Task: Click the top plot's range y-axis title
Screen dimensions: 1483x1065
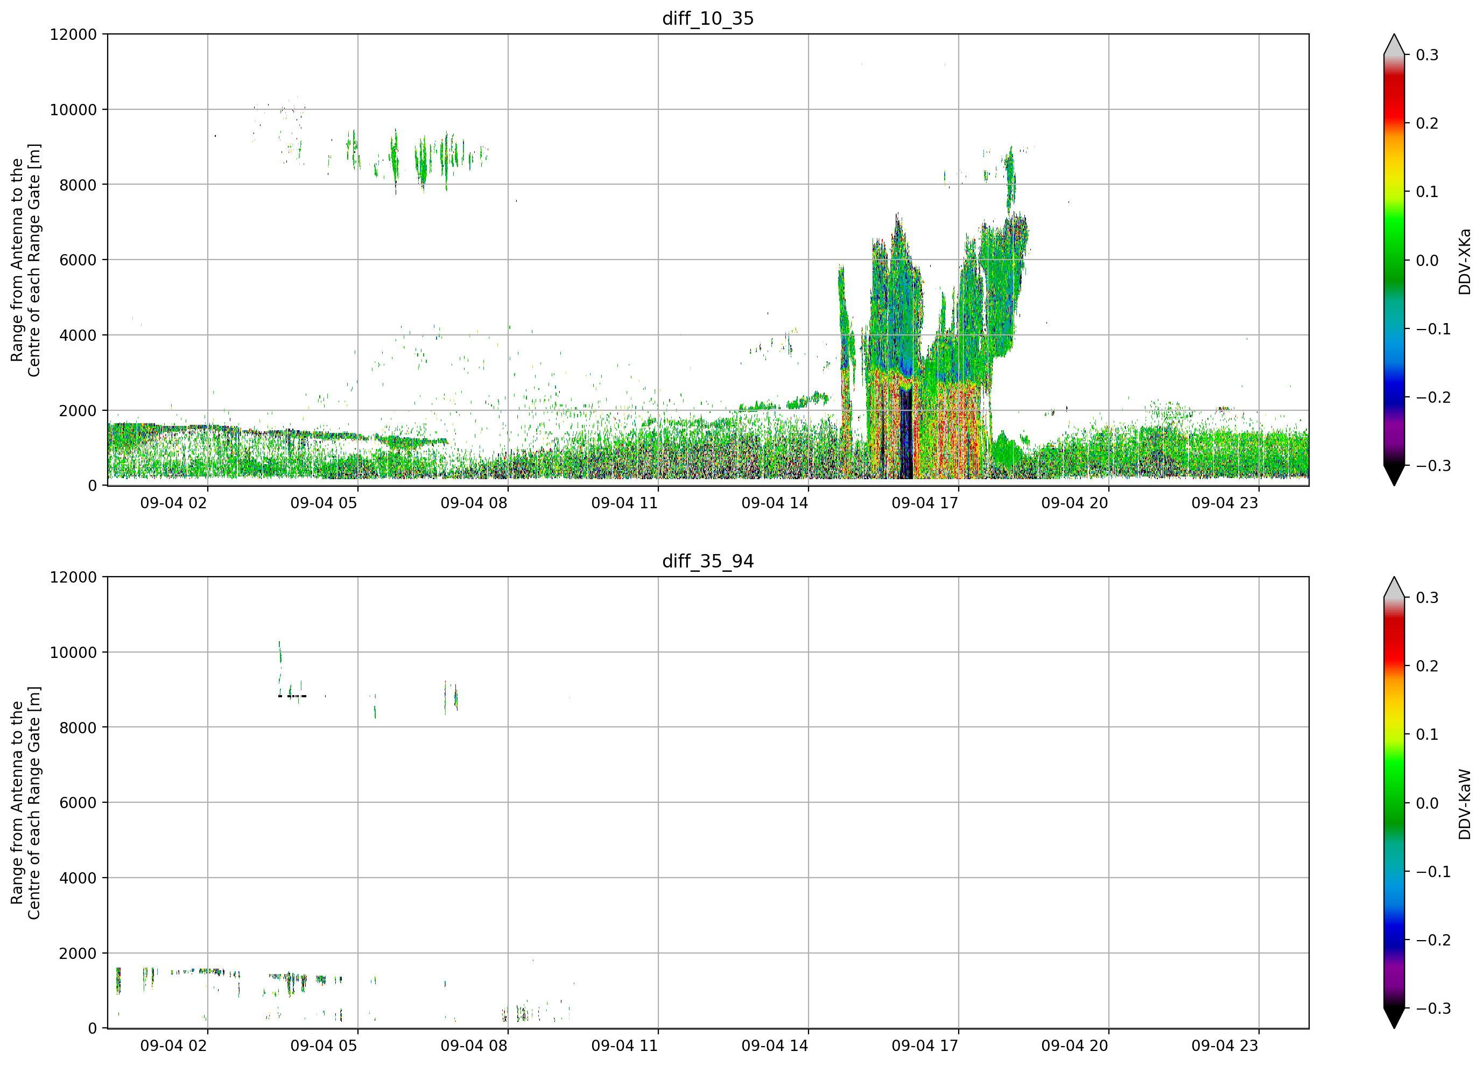Action: pyautogui.click(x=25, y=260)
